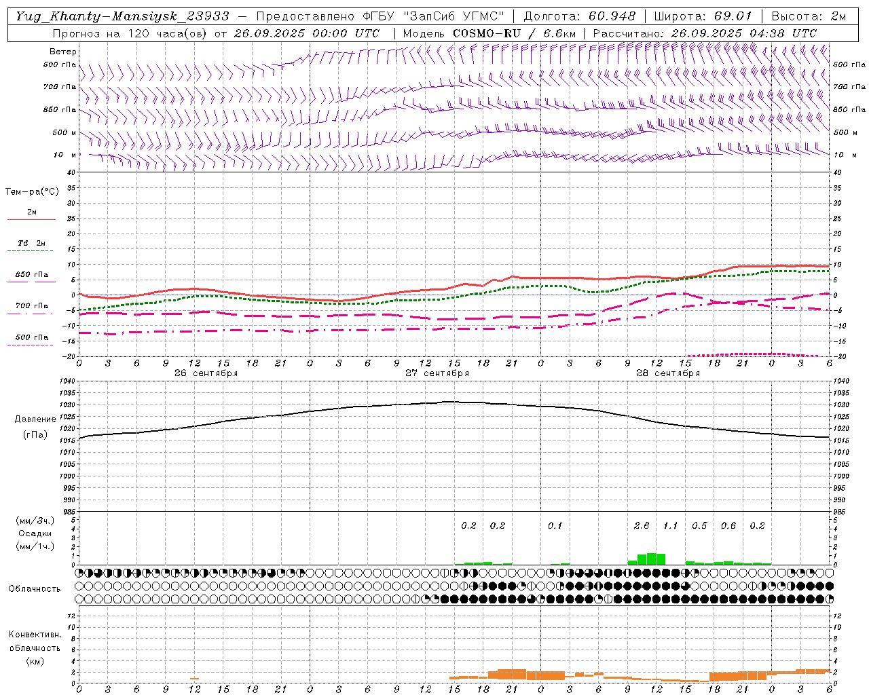Click the Облачность panel label

[x=35, y=589]
